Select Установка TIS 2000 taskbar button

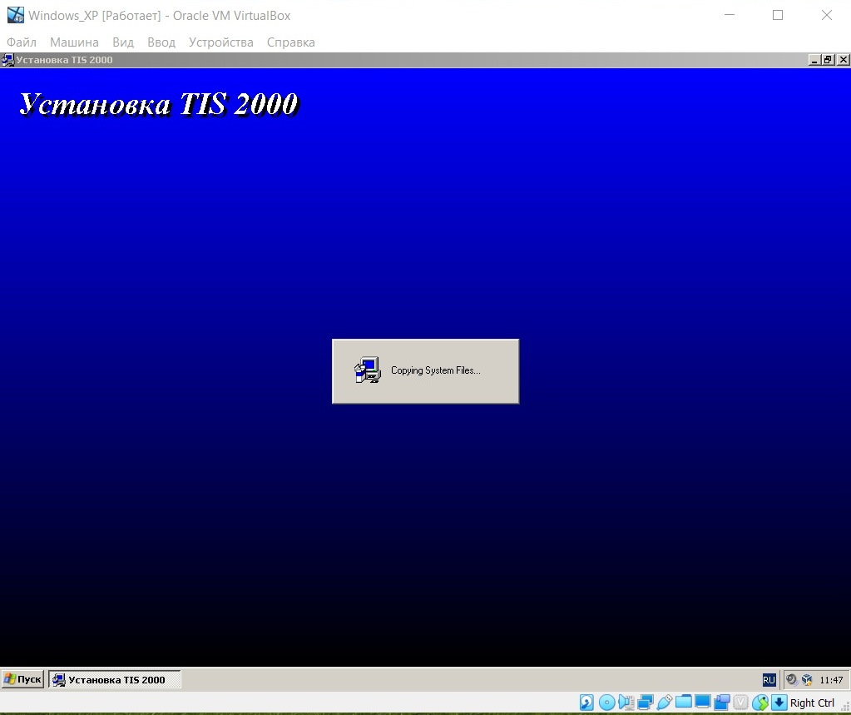click(115, 679)
